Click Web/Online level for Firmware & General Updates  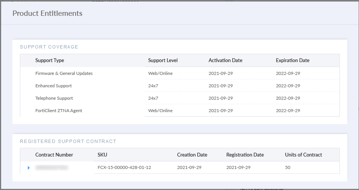click(x=160, y=73)
